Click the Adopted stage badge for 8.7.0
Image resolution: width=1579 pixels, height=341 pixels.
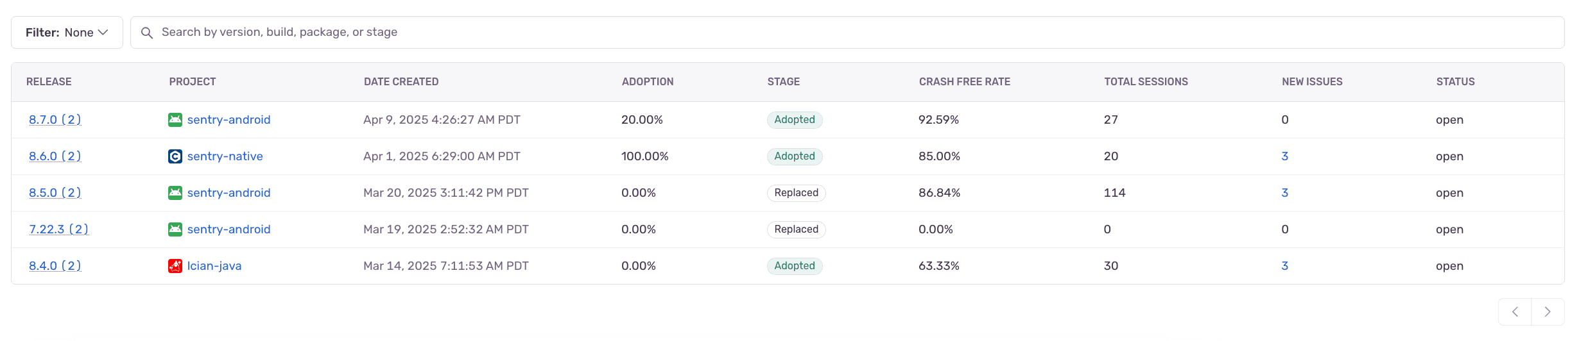tap(794, 120)
